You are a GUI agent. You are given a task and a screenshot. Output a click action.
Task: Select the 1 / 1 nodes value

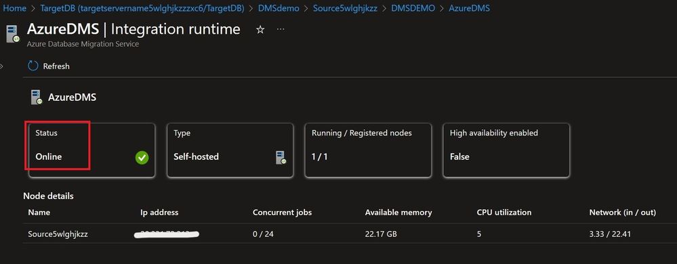(x=319, y=157)
